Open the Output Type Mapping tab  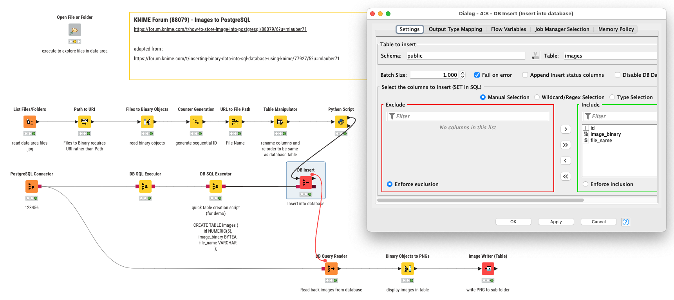[x=455, y=29]
